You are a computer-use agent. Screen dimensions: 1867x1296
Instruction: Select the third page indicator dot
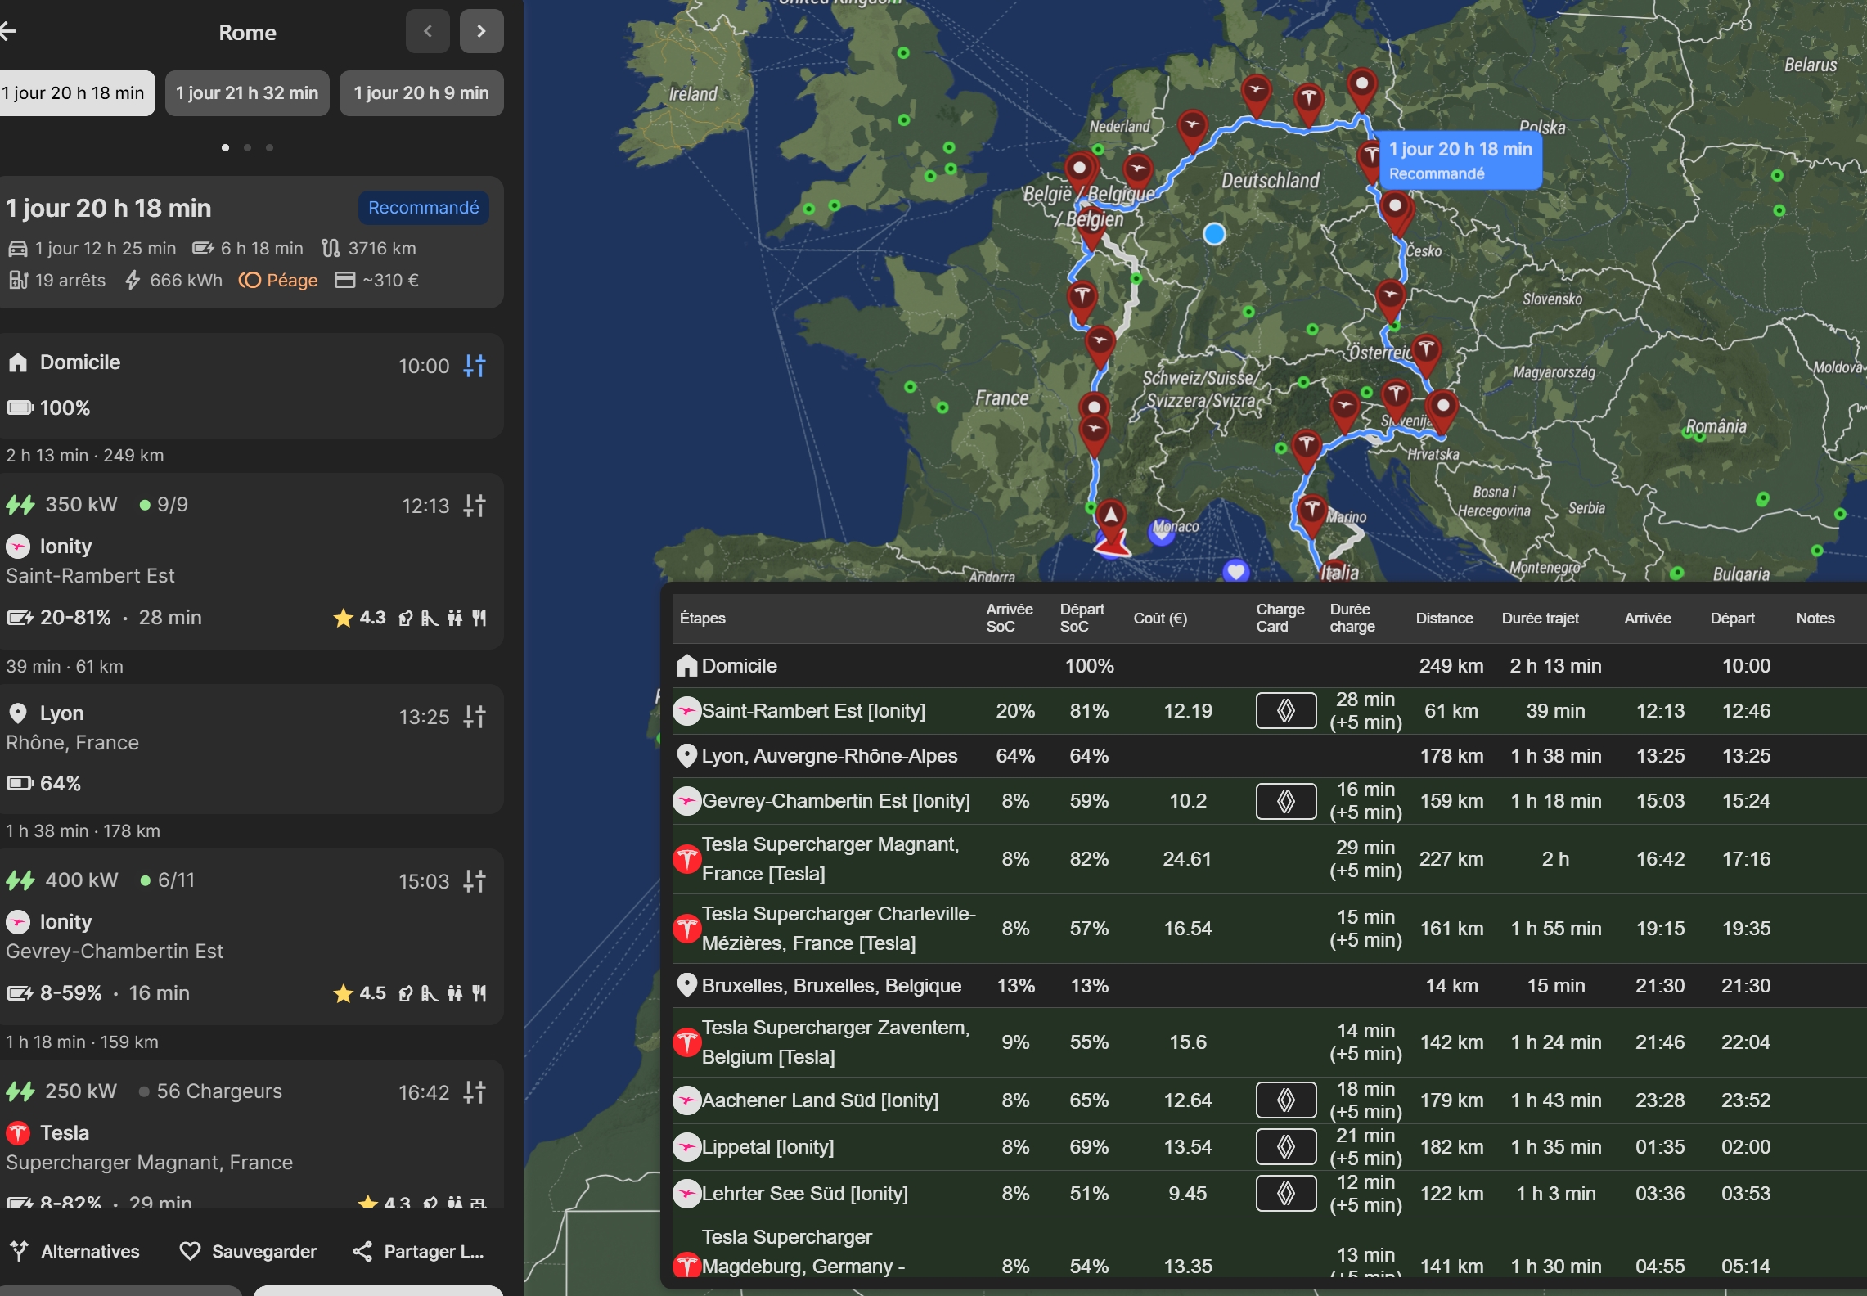[x=269, y=148]
